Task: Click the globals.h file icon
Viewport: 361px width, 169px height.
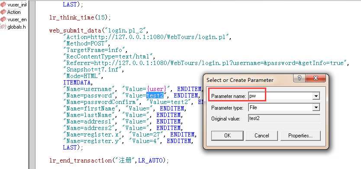Action: pos(3,26)
